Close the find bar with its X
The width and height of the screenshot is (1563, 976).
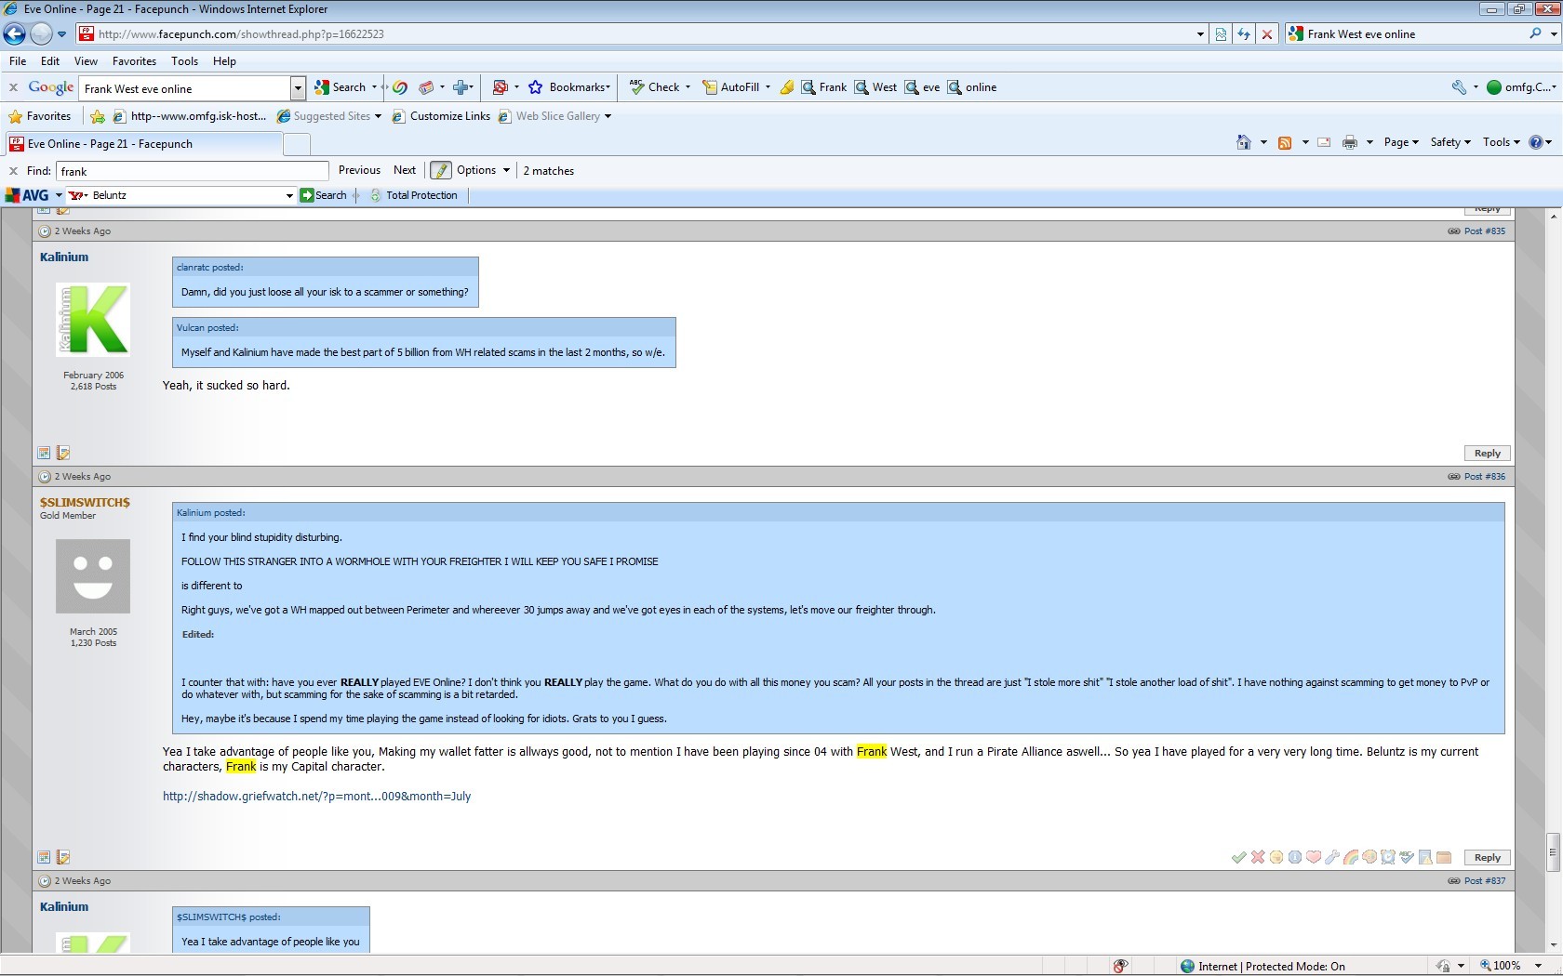13,171
